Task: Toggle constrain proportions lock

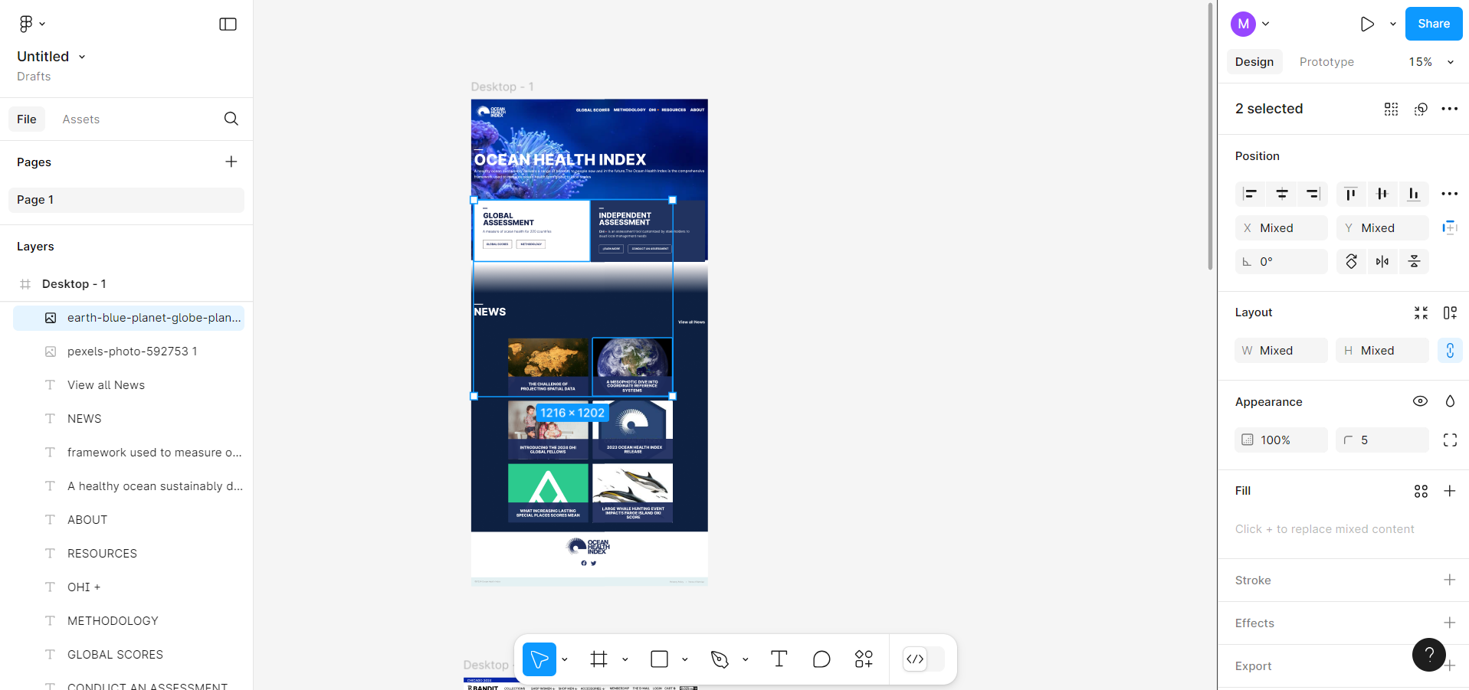Action: pos(1450,351)
